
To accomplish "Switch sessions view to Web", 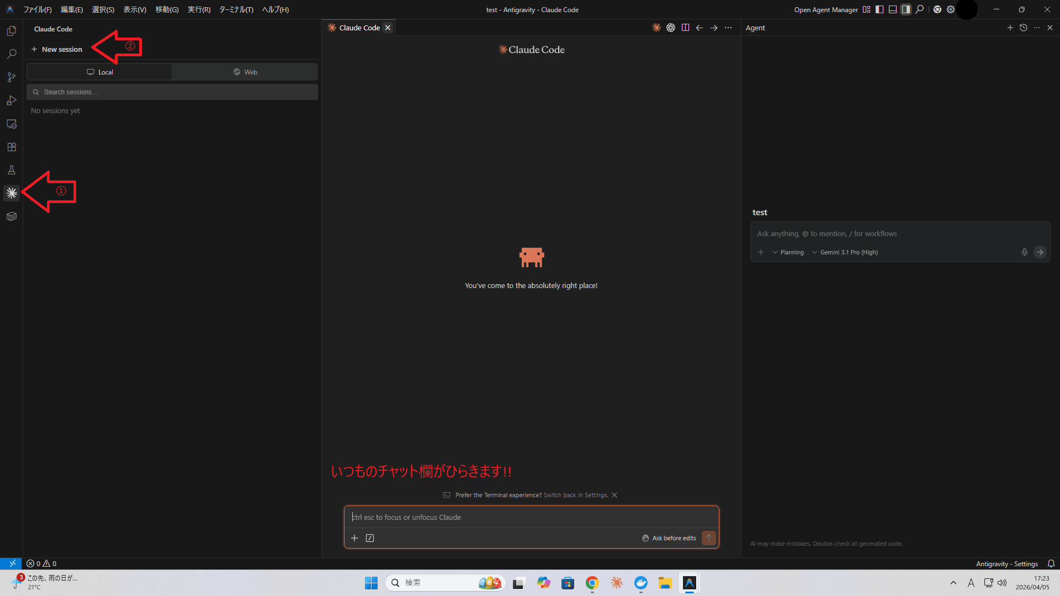I will (x=245, y=71).
